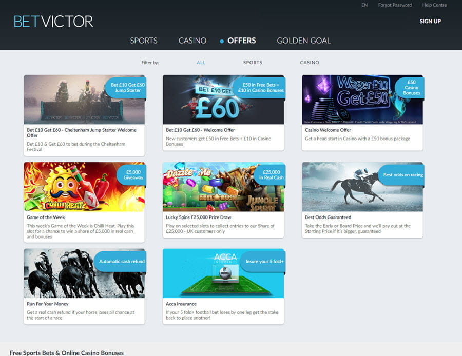Image resolution: width=462 pixels, height=356 pixels.
Task: Click 'If your 5 fold+ football bet loses' description
Action: click(x=222, y=315)
